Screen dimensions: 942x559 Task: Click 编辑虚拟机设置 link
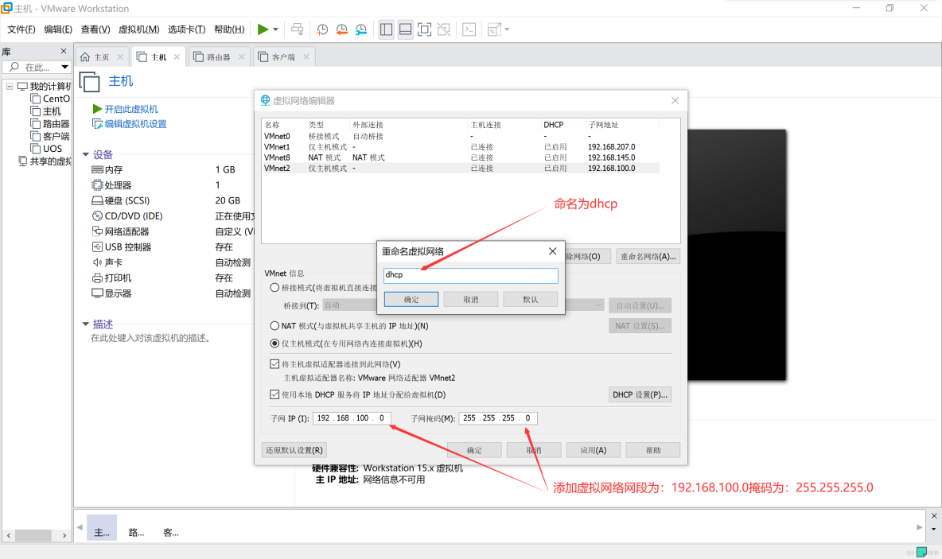coord(129,124)
